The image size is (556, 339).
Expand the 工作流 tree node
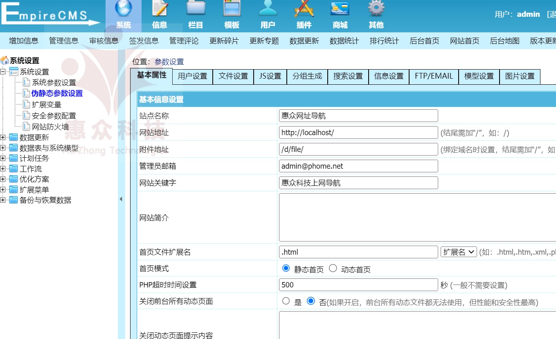coord(3,169)
